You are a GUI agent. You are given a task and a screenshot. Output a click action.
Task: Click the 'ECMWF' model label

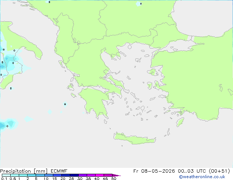coord(59,171)
